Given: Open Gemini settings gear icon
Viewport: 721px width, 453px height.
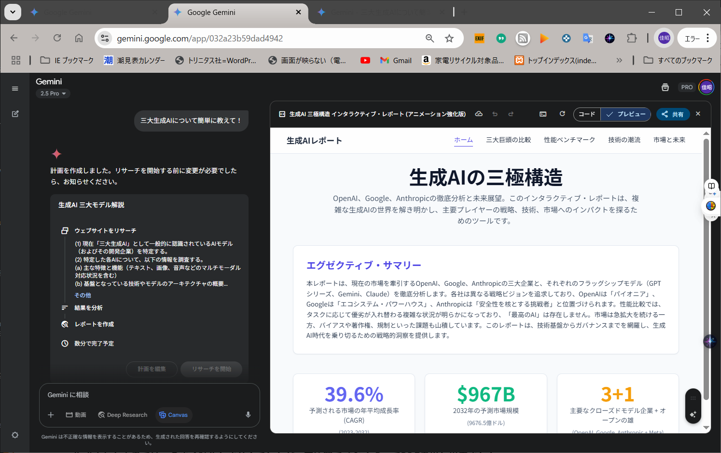Looking at the screenshot, I should pos(15,435).
